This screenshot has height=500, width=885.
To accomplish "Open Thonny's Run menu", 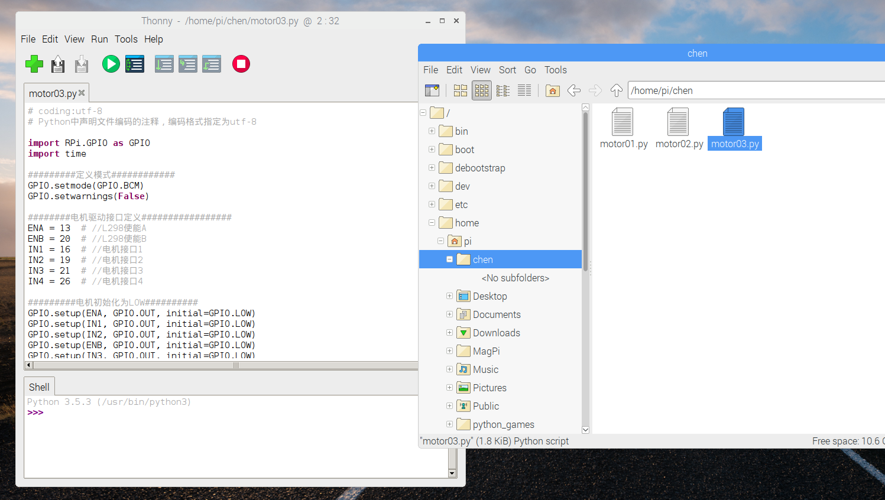I will click(x=99, y=39).
